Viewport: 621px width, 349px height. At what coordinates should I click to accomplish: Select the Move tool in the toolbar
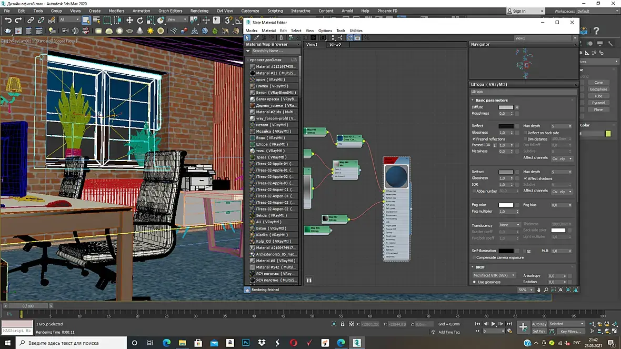coord(129,20)
